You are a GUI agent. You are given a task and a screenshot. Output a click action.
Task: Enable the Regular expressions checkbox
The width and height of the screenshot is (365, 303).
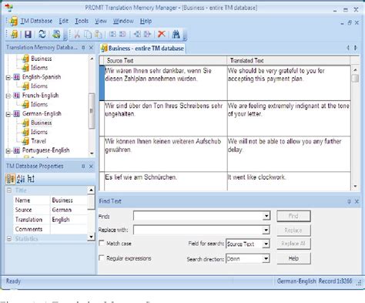coord(102,258)
